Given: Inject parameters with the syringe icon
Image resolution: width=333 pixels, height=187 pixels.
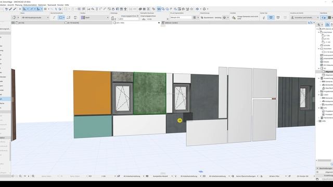Looking at the screenshot, I should point(15,9).
